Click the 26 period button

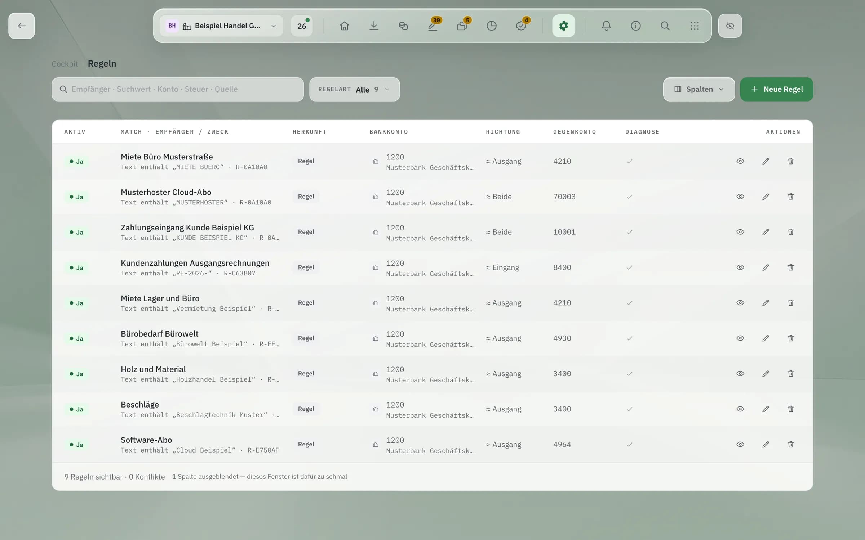302,26
